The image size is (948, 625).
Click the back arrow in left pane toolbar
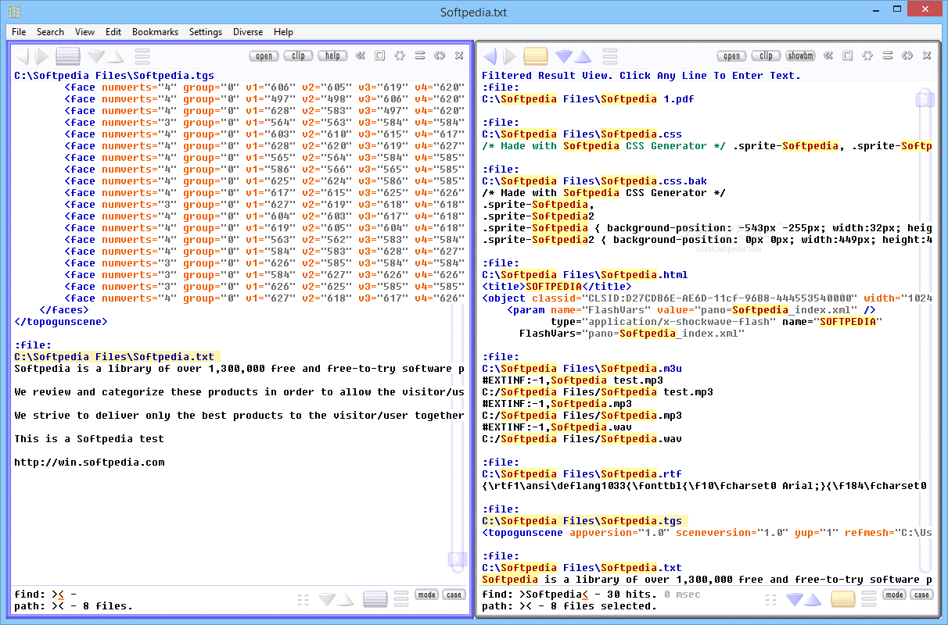click(23, 56)
